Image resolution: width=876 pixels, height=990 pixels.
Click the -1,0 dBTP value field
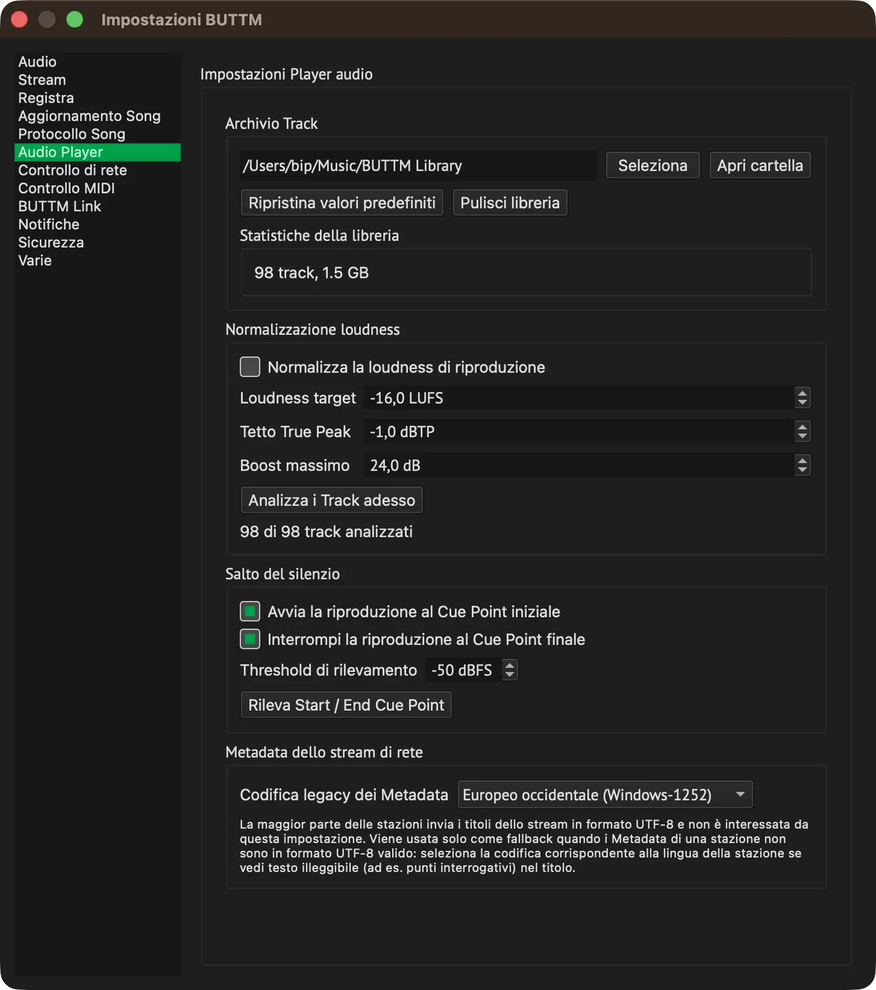pyautogui.click(x=580, y=432)
